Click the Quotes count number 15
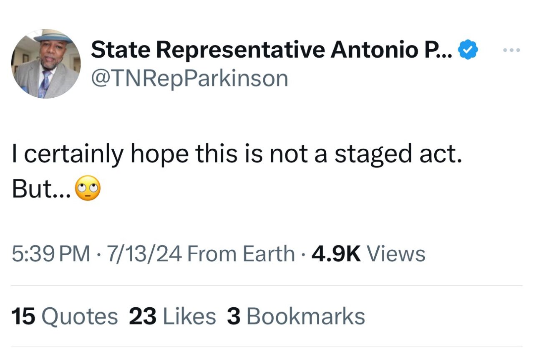534x352 pixels. pos(23,316)
